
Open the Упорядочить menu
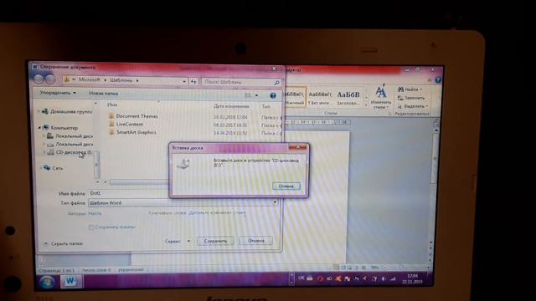[58, 93]
